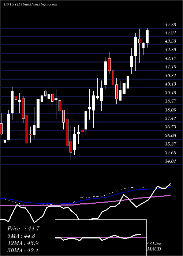Click the 44.85 price axis label
Screen dimensions: 183x256
pos(171,25)
